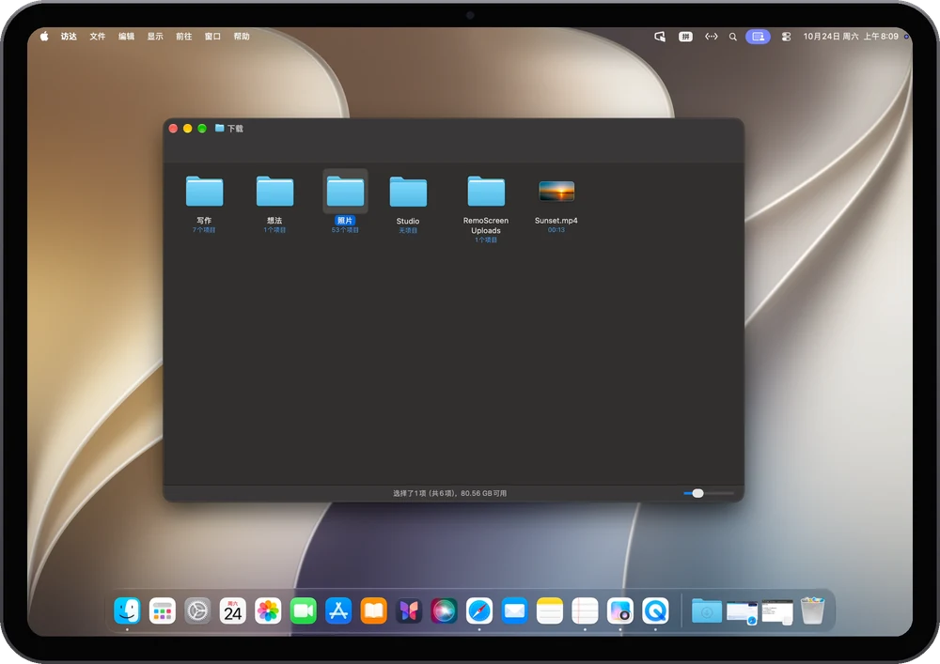This screenshot has width=940, height=664.
Task: Open Control Center toggles icon
Action: pyautogui.click(x=787, y=37)
